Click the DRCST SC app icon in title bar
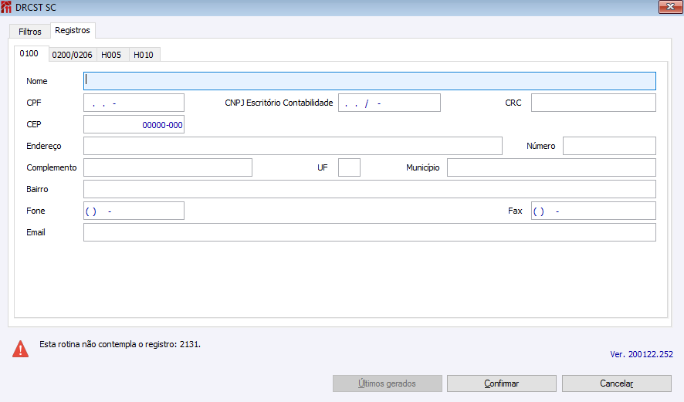This screenshot has height=402, width=684. (x=6, y=7)
